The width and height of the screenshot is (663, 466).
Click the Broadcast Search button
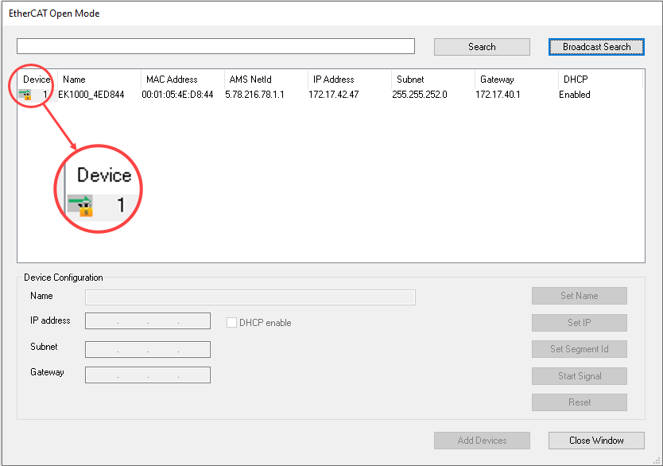pos(596,47)
